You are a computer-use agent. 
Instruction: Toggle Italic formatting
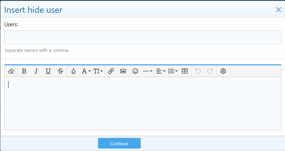point(36,71)
